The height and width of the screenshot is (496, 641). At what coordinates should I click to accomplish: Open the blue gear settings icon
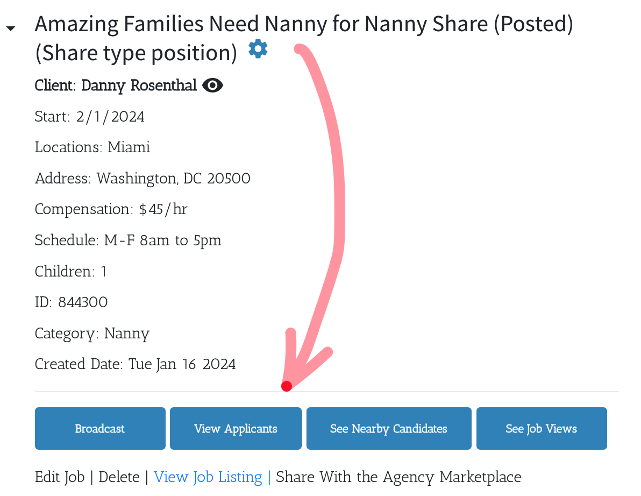tap(258, 49)
